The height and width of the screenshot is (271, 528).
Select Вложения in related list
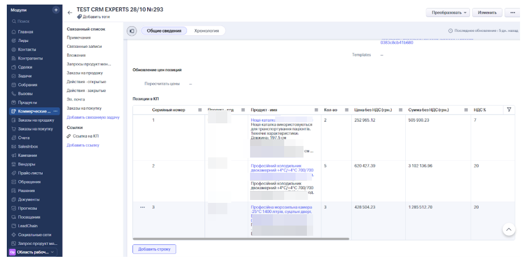pyautogui.click(x=76, y=55)
